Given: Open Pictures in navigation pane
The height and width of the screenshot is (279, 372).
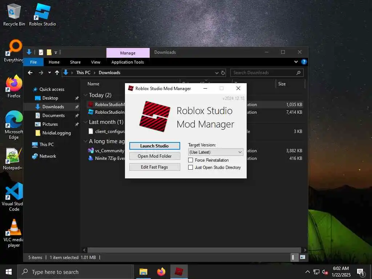Looking at the screenshot, I should (x=50, y=124).
